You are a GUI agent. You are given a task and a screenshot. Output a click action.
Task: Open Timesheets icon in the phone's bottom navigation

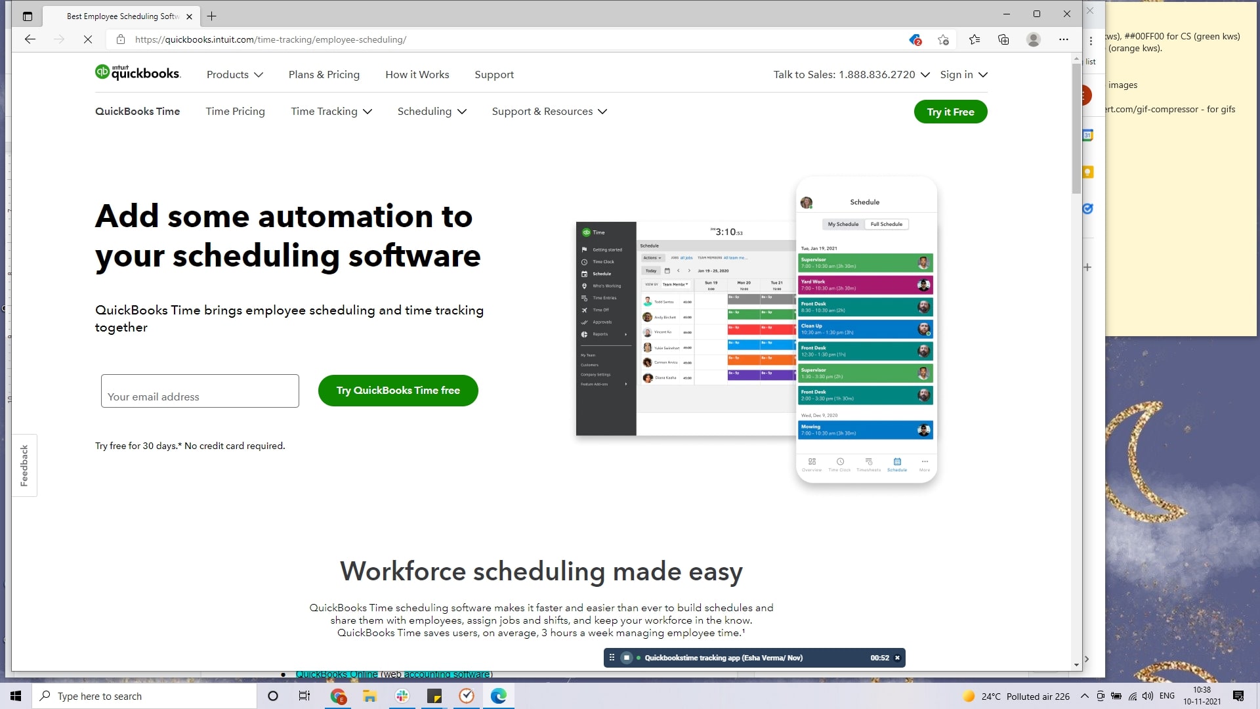click(869, 462)
